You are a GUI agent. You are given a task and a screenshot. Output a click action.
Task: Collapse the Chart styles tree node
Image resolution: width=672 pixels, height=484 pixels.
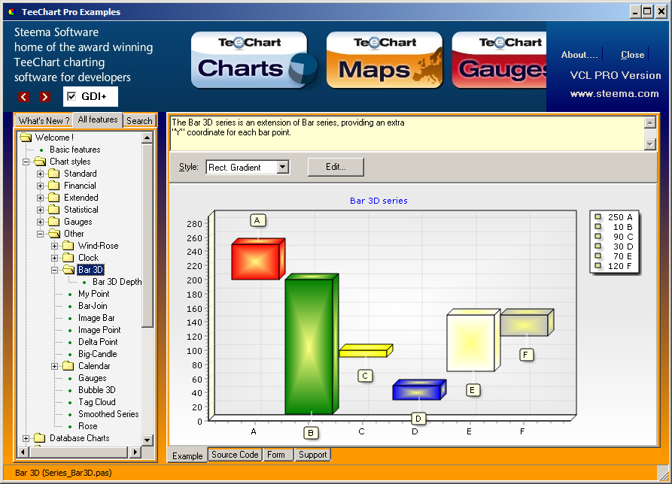click(26, 162)
